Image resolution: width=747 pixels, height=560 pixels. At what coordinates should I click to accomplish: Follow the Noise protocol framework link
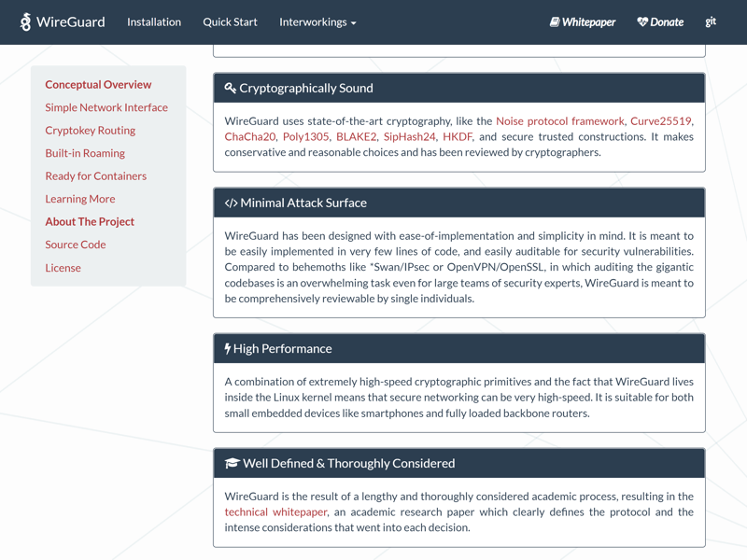coord(559,121)
